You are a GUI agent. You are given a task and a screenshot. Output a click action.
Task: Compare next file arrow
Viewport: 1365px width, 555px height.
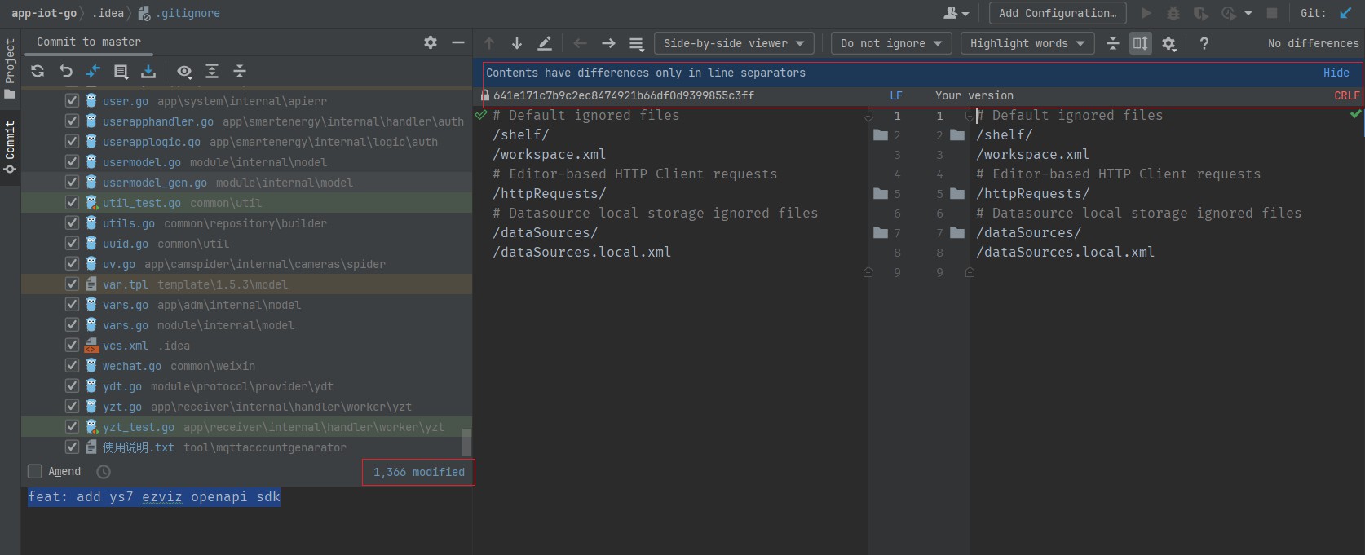tap(608, 43)
